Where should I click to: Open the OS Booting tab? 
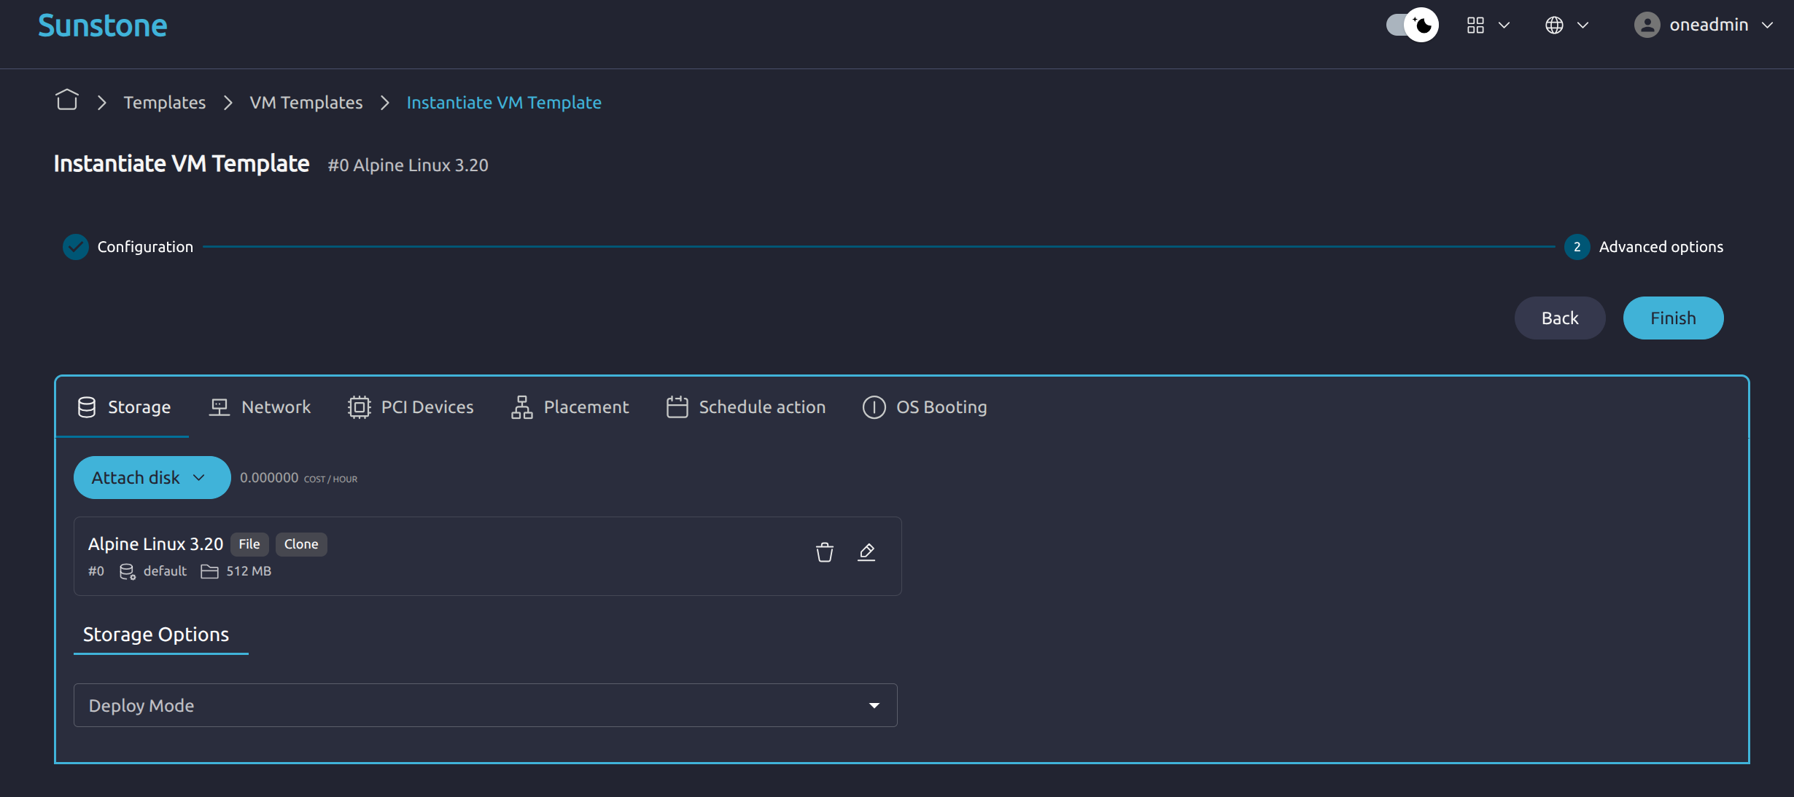(925, 407)
